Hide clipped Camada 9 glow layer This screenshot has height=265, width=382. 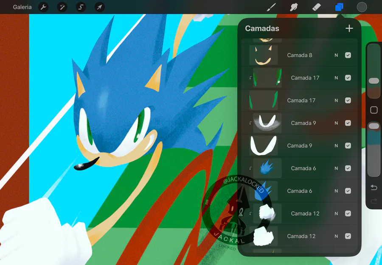348,123
